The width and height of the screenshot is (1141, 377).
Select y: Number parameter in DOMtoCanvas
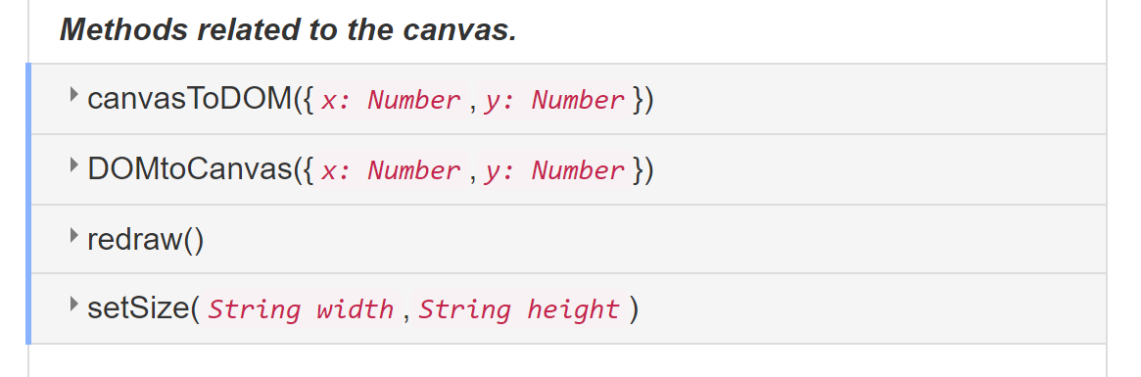click(x=554, y=170)
